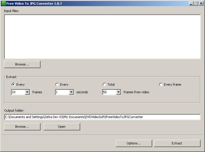Click the window title bar text
Viewport: 205px width, 152px height.
34,3
